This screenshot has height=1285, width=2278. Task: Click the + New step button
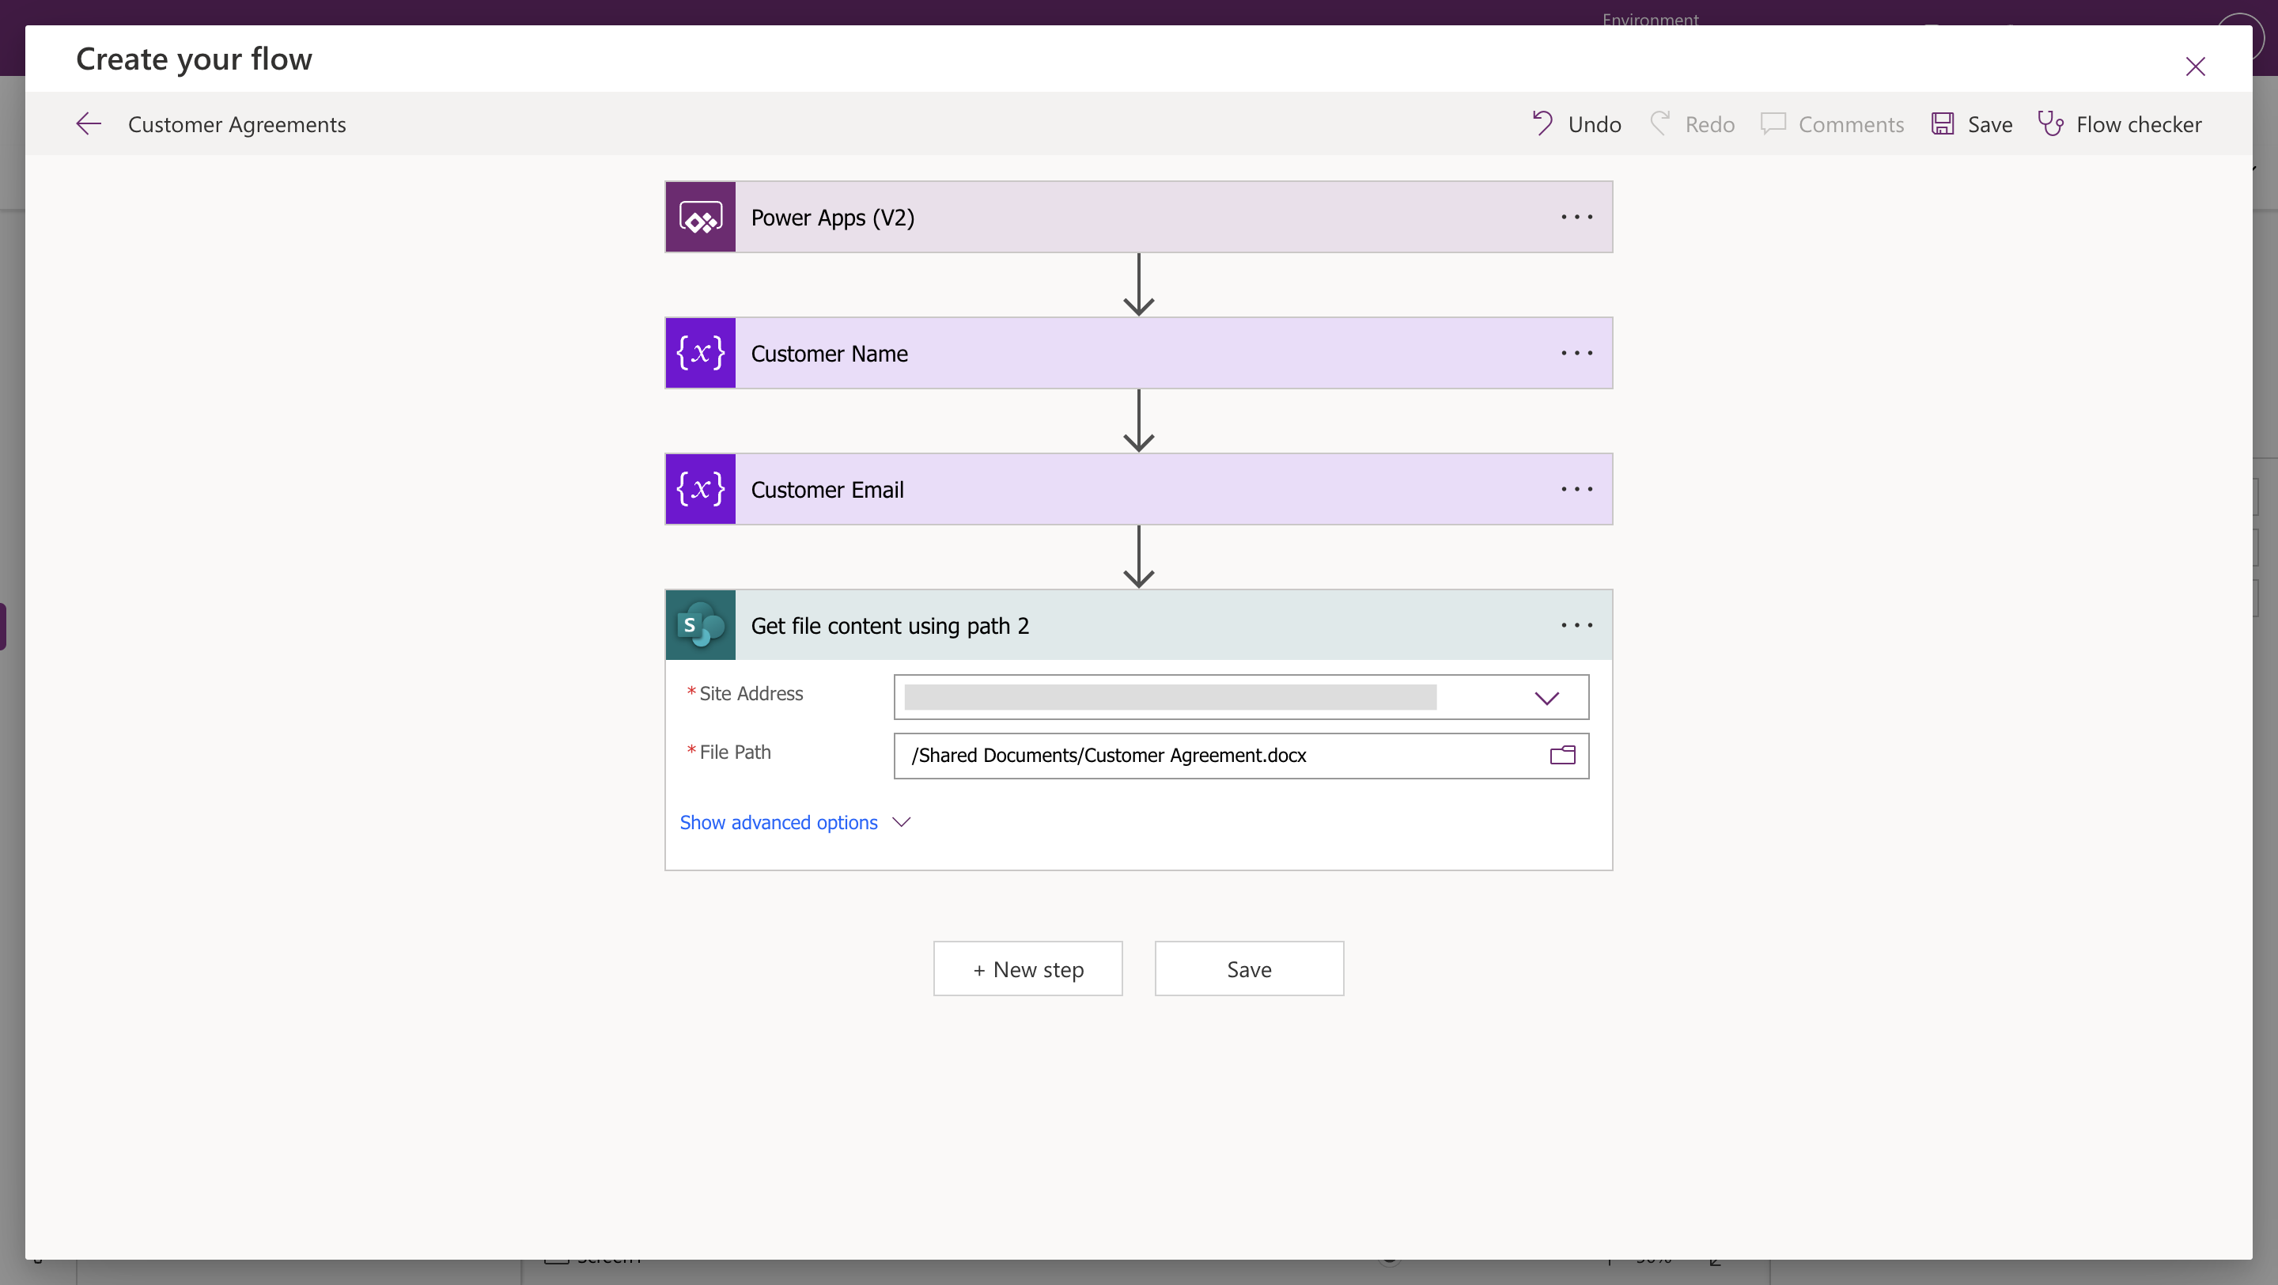[1027, 969]
